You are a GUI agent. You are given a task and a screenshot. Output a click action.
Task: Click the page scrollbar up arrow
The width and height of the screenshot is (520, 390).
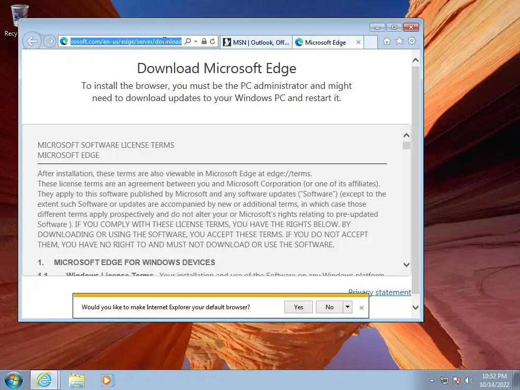point(415,61)
